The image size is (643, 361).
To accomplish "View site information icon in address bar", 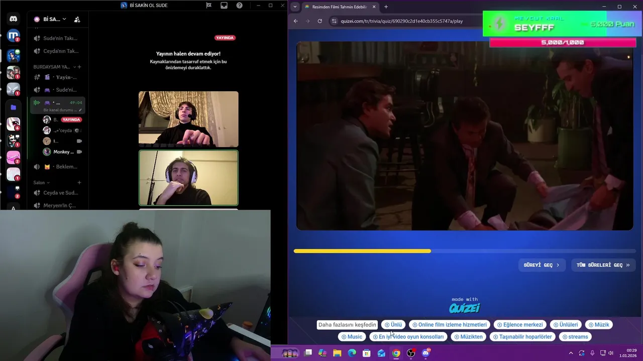I will coord(334,21).
